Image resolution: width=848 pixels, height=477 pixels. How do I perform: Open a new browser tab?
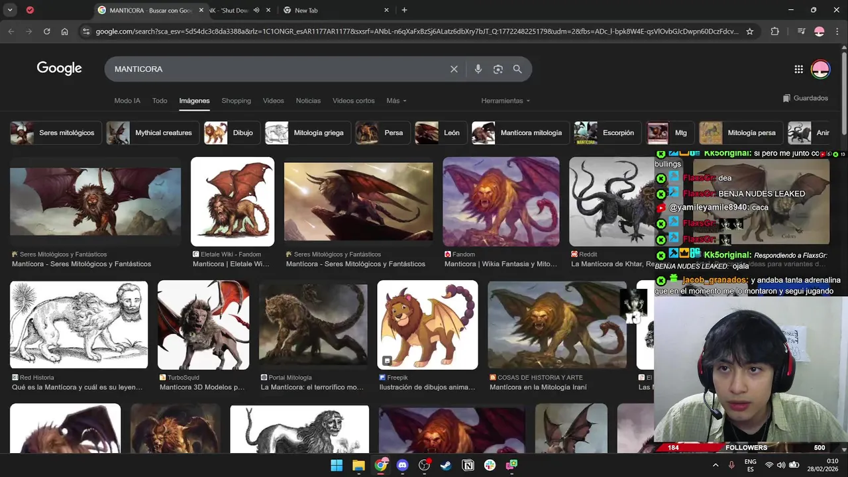[404, 10]
